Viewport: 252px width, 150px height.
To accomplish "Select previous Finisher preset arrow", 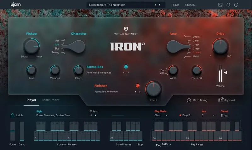I will (x=135, y=92).
